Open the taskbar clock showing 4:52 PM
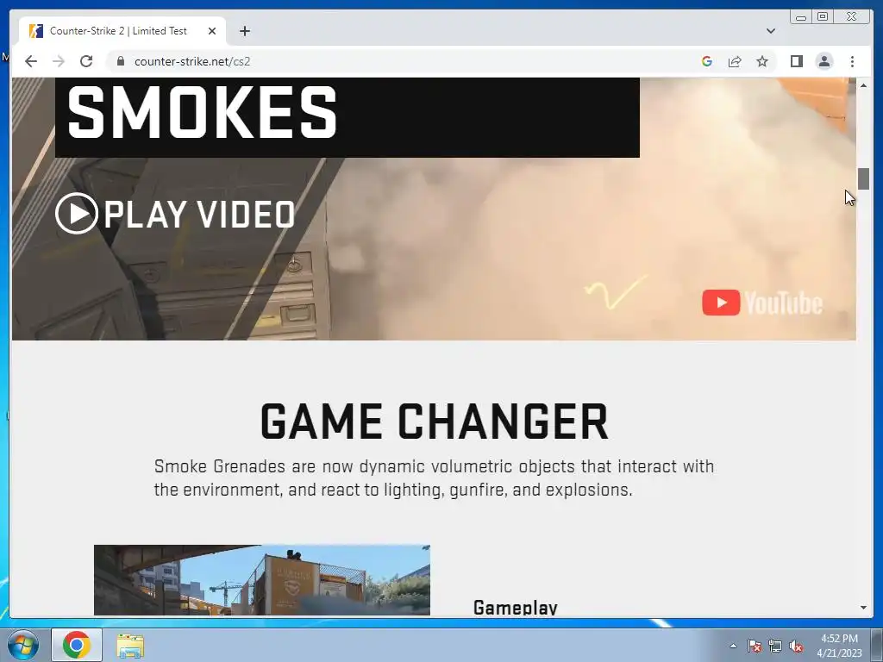This screenshot has width=883, height=662. [x=839, y=646]
